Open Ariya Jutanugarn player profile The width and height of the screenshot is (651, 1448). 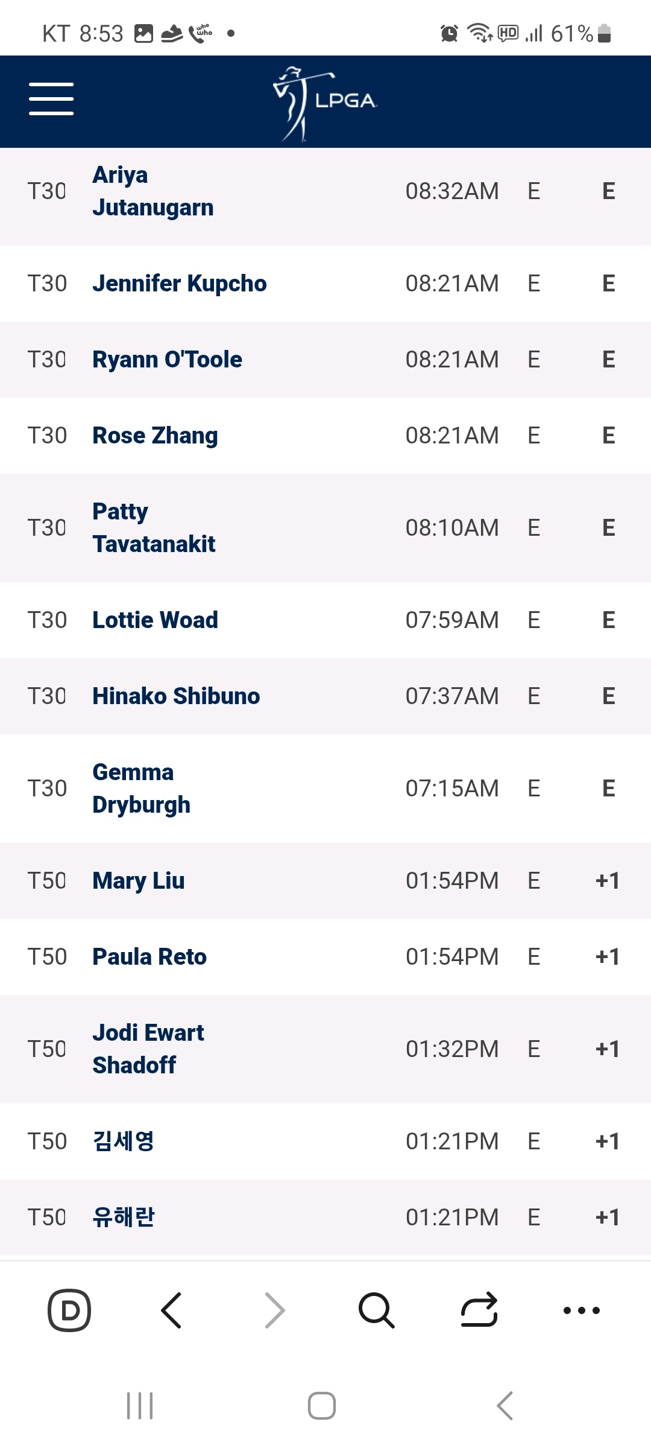click(153, 191)
